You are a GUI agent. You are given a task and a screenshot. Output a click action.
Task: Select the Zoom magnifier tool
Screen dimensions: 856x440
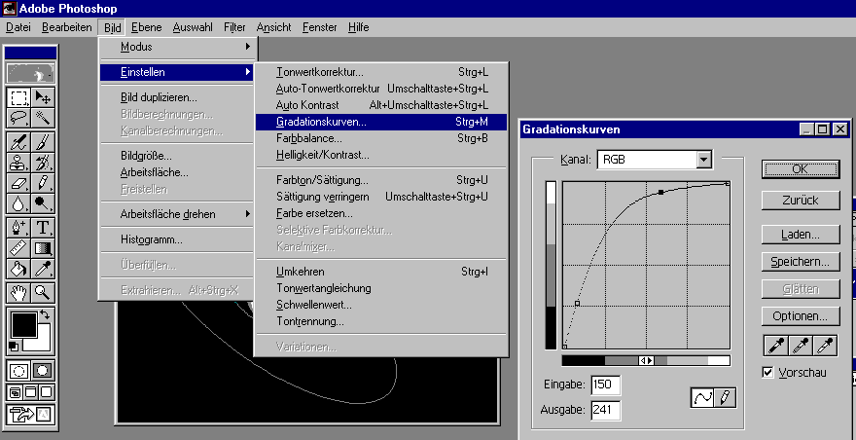[44, 291]
